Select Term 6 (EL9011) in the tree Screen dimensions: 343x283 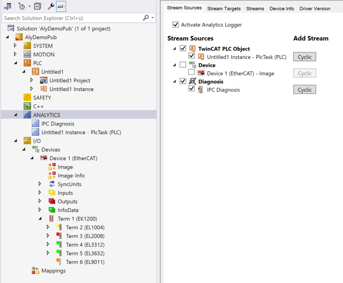coord(85,262)
